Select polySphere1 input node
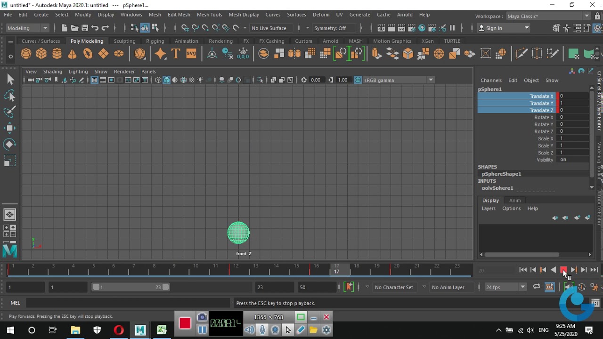Screen dimensions: 603x339 tap(497, 188)
